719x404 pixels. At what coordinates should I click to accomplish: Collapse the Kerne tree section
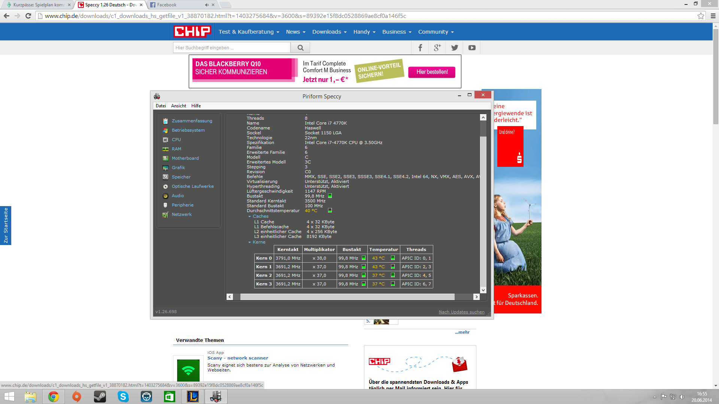point(249,242)
